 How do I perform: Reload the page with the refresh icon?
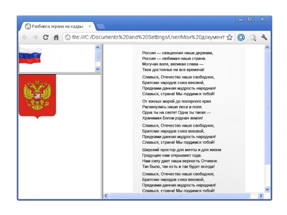(46, 37)
